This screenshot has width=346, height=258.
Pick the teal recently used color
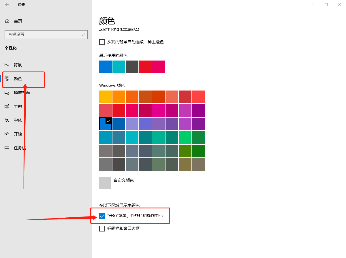point(119,67)
